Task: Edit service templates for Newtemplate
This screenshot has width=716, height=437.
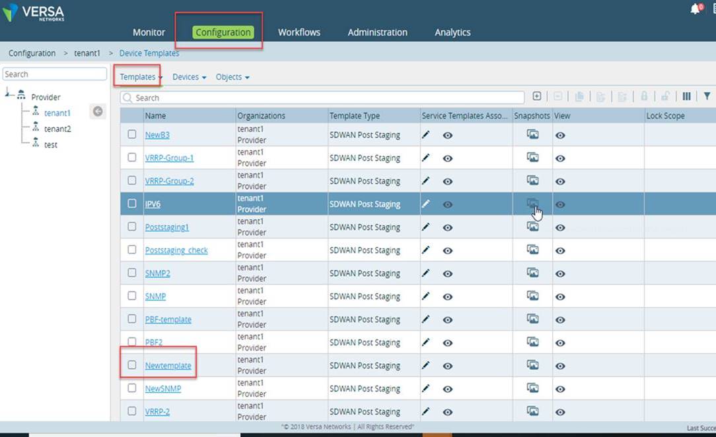Action: [x=425, y=365]
